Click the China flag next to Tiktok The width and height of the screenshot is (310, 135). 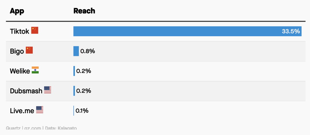click(x=35, y=30)
